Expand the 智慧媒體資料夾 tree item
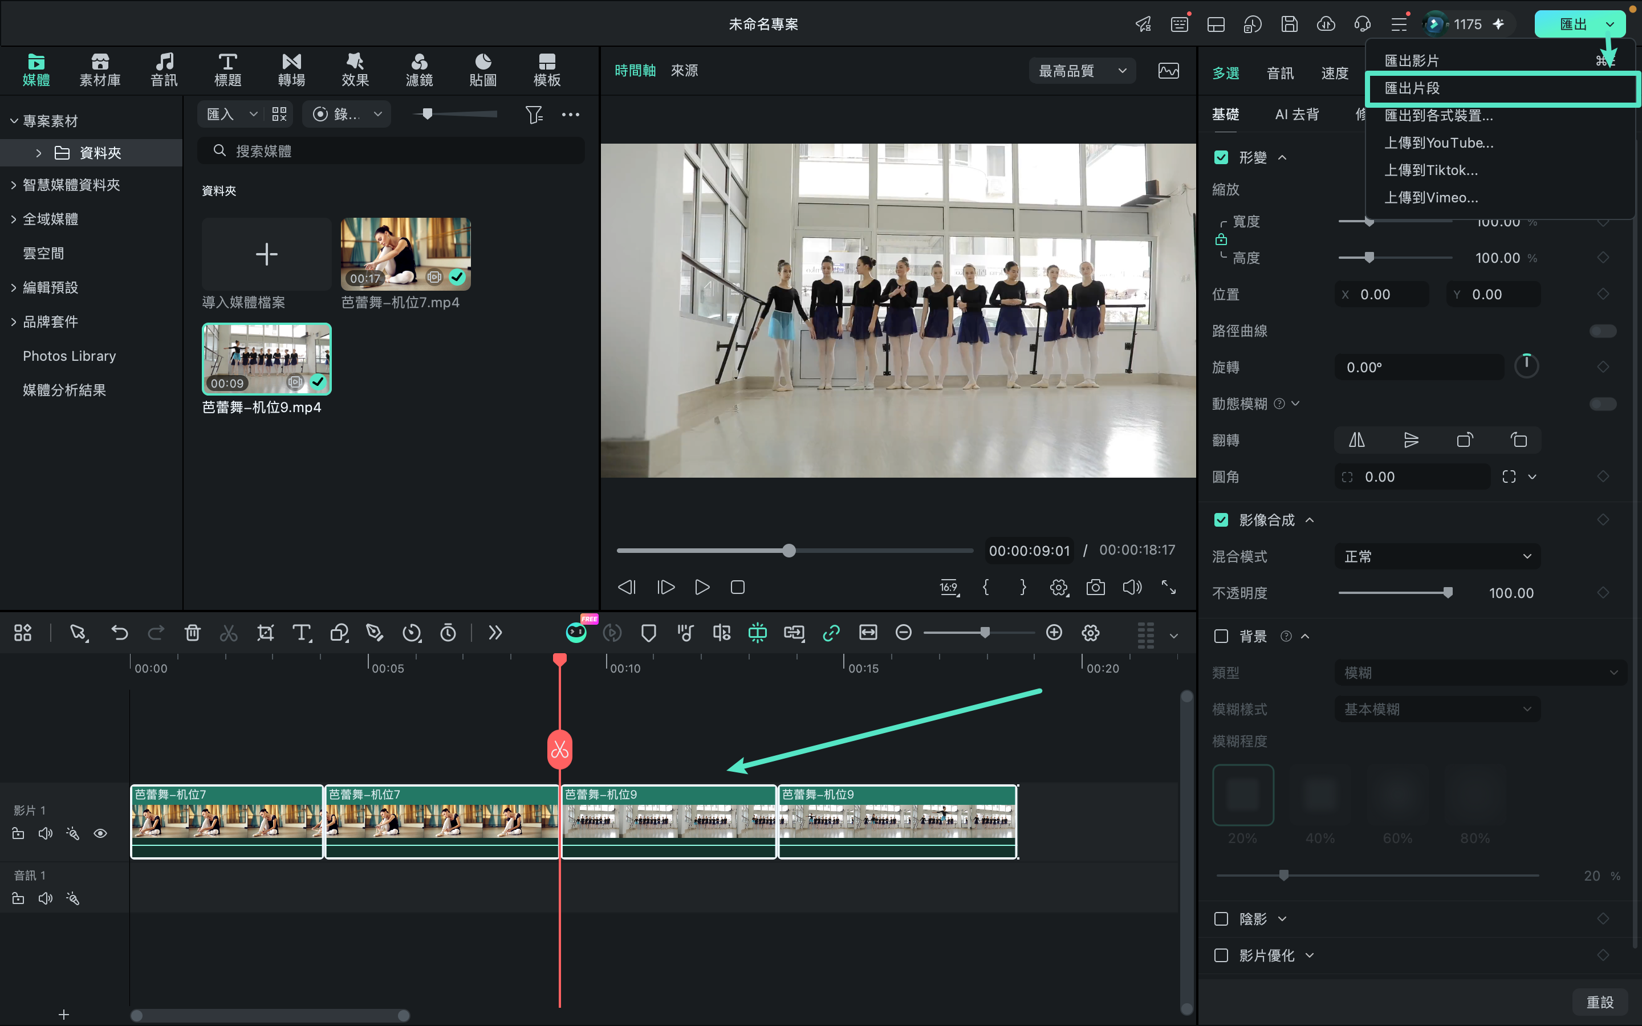Viewport: 1642px width, 1026px height. point(13,185)
